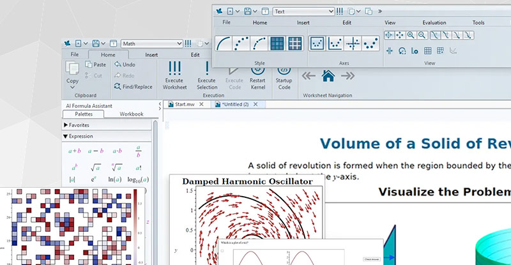Click the Execute Worksheet icon
Image resolution: width=511 pixels, height=265 pixels.
pos(174,69)
